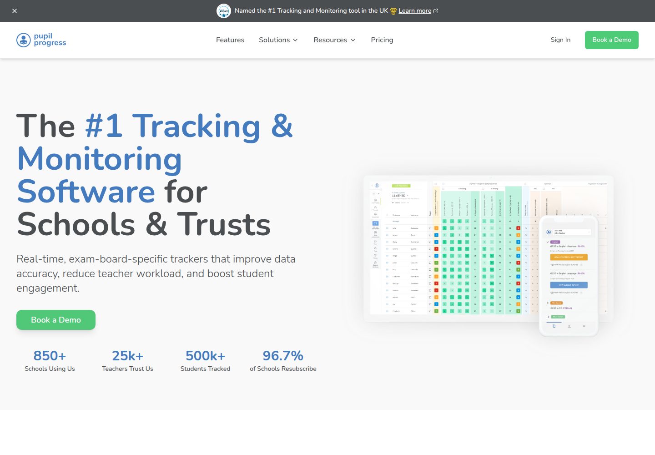Go to homepage via Pupil Progress logo
The height and width of the screenshot is (455, 655).
tap(41, 40)
